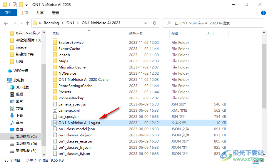Click the Forward navigation arrow
Viewport: 267px width, 164px height.
tap(15, 23)
